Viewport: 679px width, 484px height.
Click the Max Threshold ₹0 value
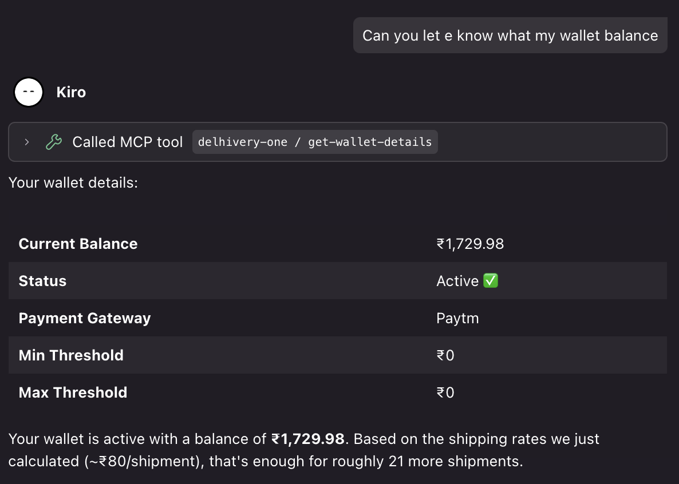(x=445, y=392)
